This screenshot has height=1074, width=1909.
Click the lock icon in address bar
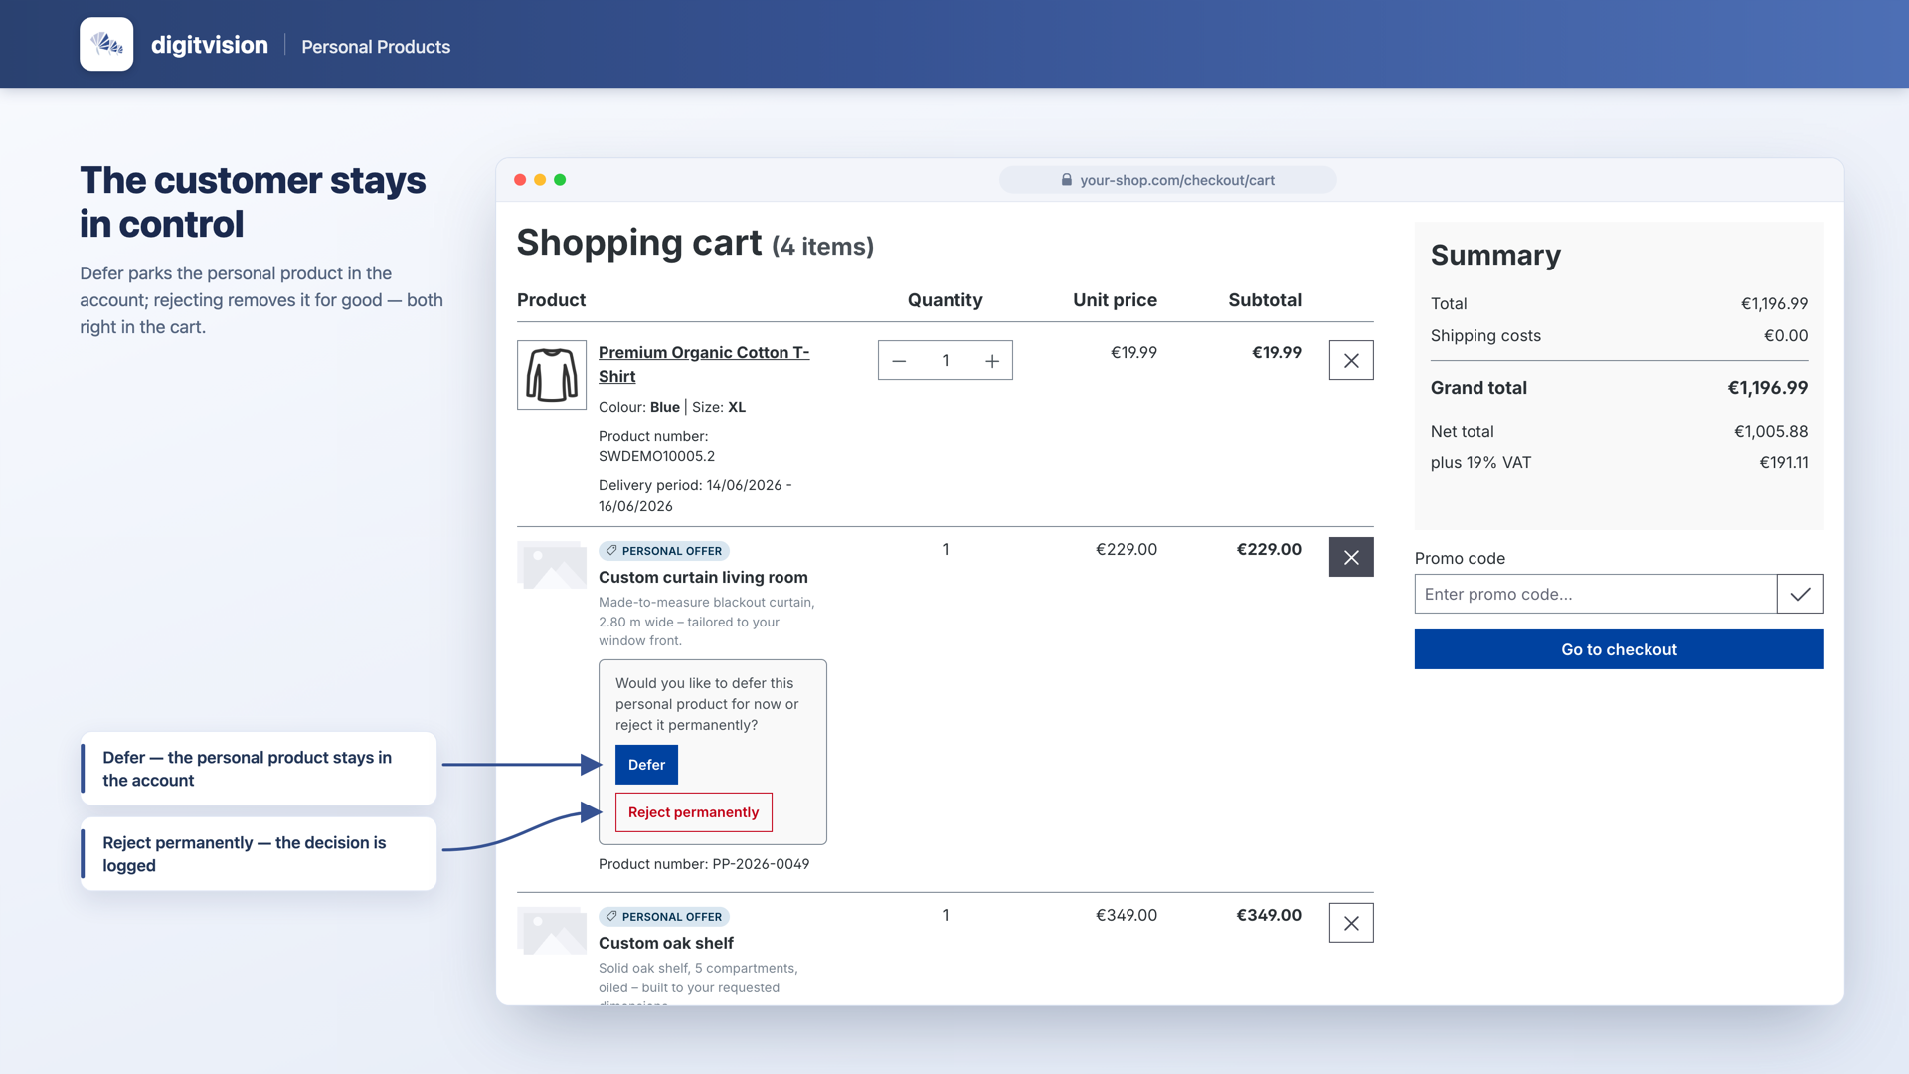1066,180
